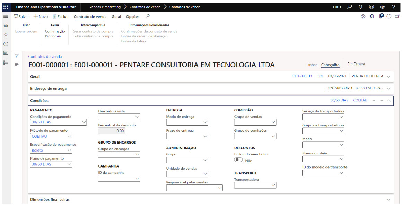The height and width of the screenshot is (206, 403).
Task: Click the search magnifier in top bar
Action: point(350,7)
